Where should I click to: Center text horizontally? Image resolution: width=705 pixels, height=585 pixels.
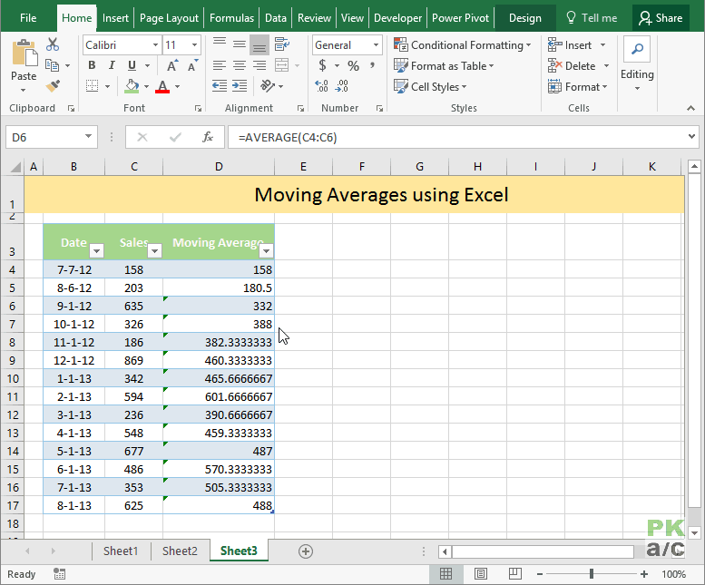(x=240, y=65)
